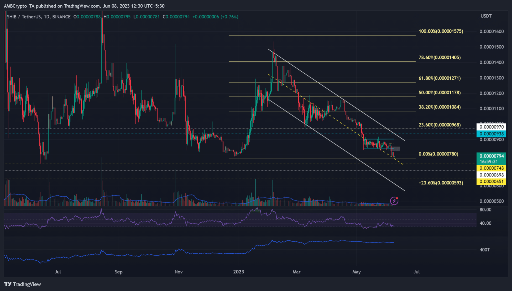Click the white 0.00000698 price label

(491, 175)
